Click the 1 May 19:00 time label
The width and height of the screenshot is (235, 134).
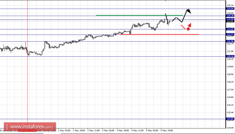tap(79, 130)
